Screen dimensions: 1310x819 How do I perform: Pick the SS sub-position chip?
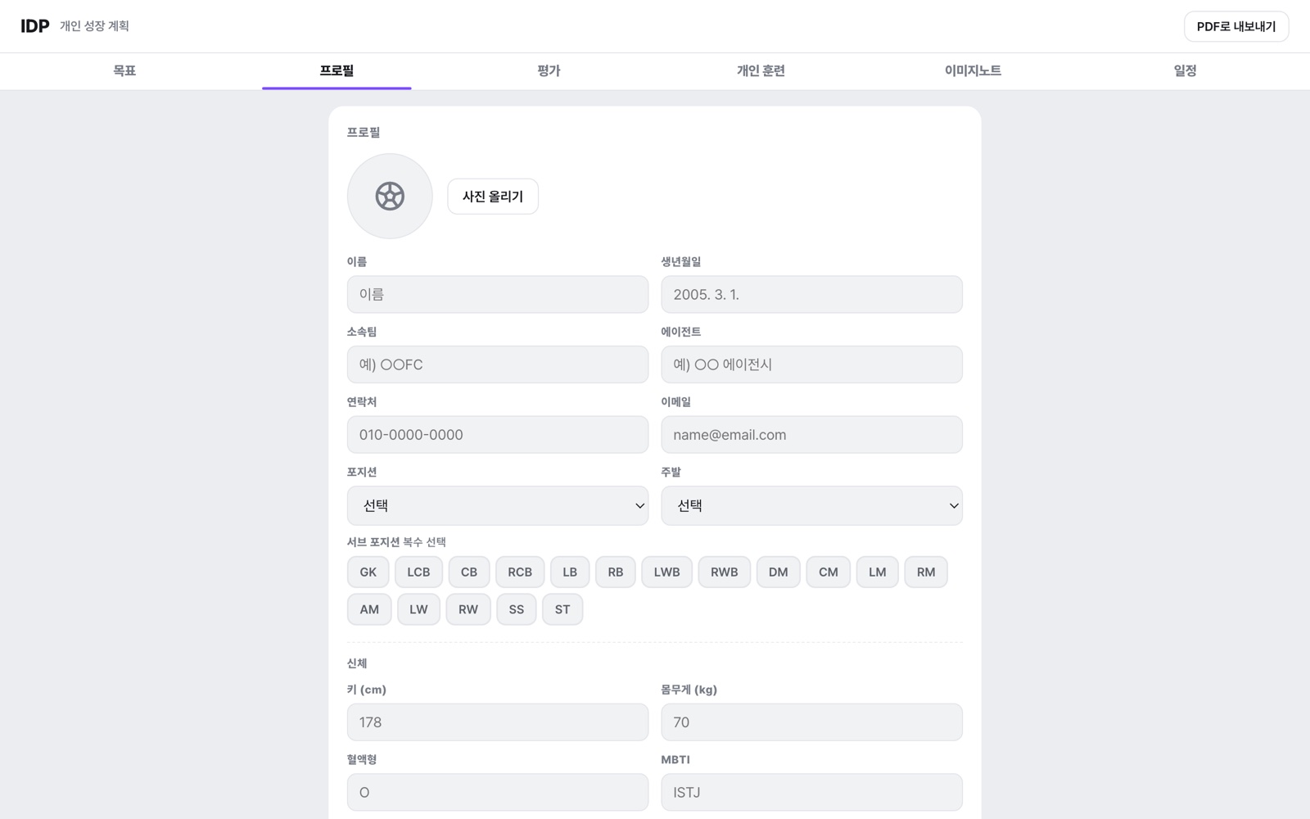[517, 609]
